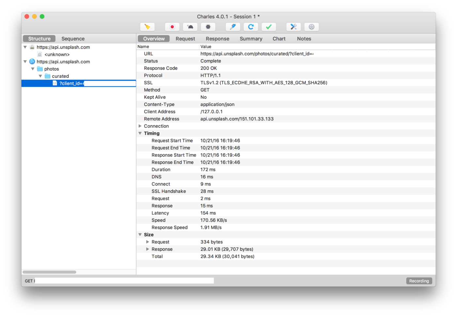457x317 pixels.
Task: Click the "170.56 KB/s" speed value
Action: click(213, 220)
